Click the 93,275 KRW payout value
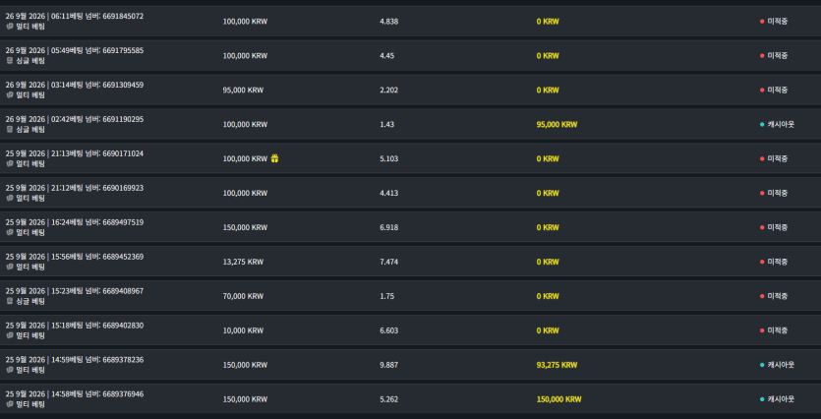 pos(557,365)
